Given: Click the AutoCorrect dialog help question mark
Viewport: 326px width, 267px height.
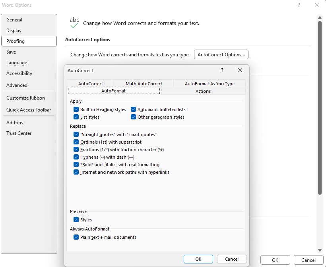Looking at the screenshot, I should tap(222, 70).
